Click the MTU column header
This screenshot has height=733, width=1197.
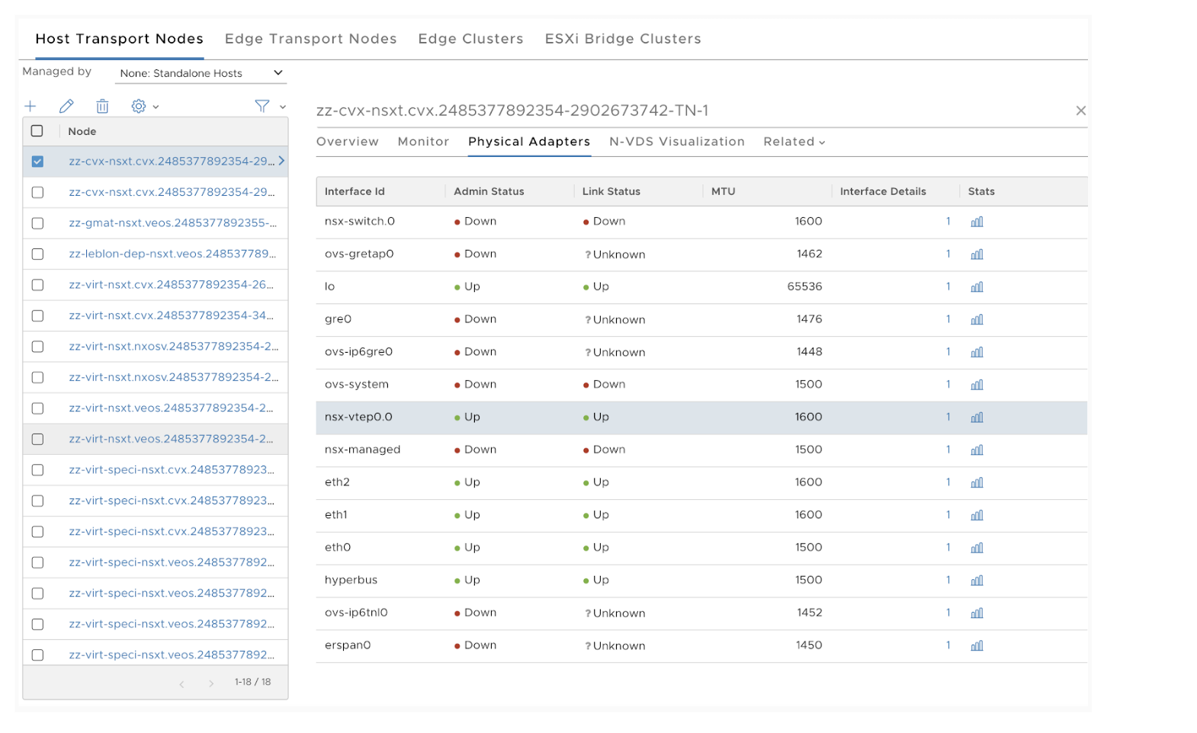pyautogui.click(x=723, y=191)
